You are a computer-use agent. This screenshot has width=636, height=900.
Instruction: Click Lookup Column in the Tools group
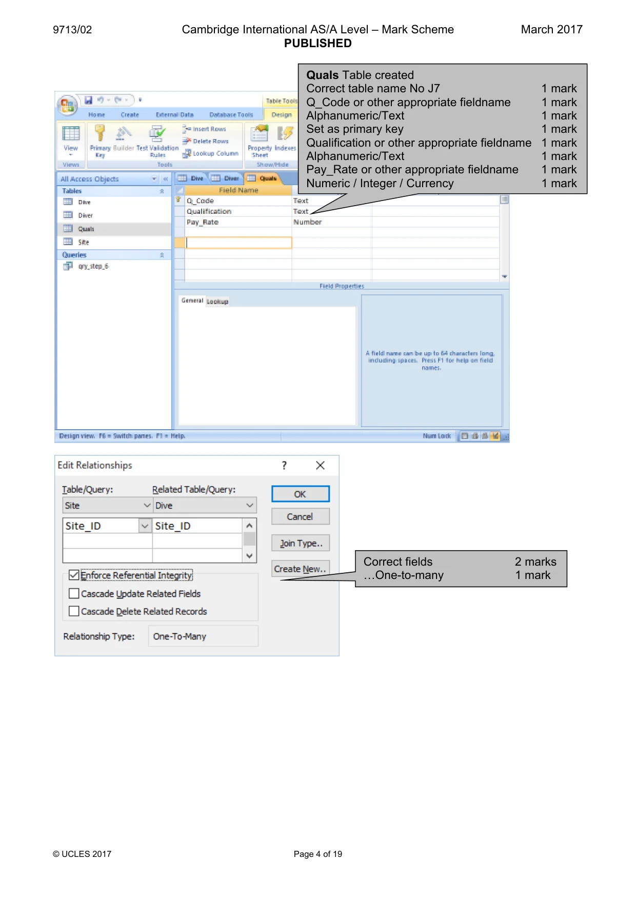coord(211,153)
